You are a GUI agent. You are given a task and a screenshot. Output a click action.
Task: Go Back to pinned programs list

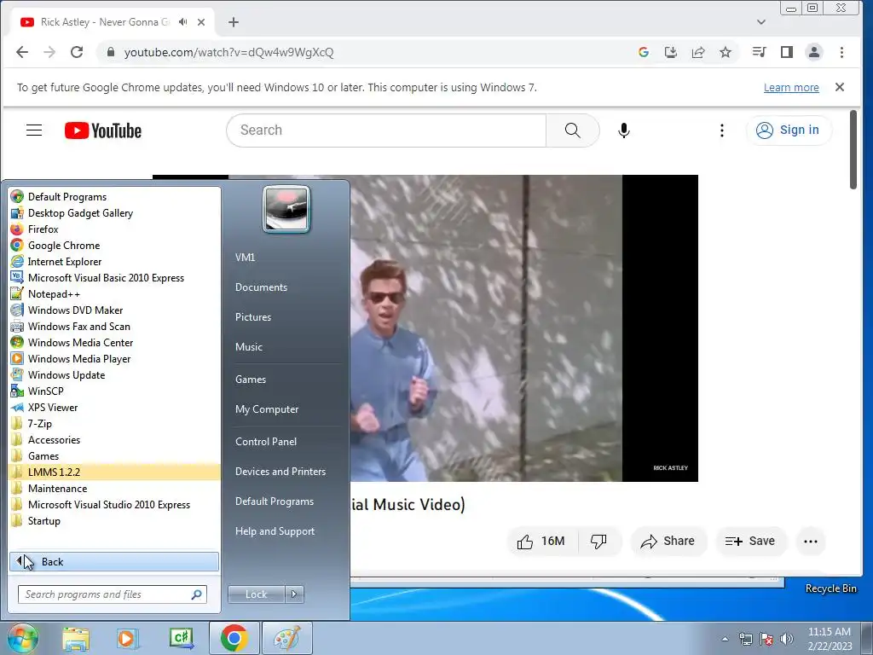pos(114,561)
